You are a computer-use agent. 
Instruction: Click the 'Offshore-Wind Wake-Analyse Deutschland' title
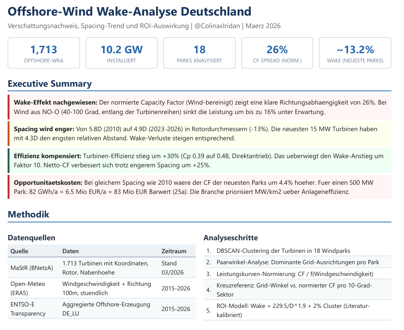[129, 12]
